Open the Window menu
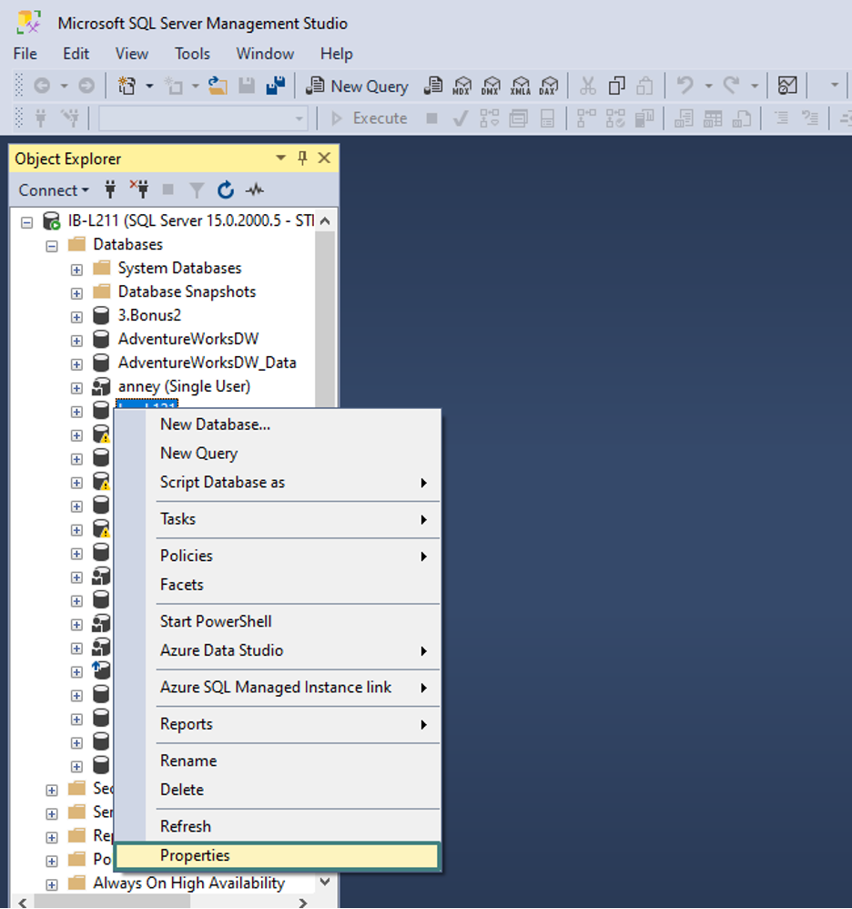The height and width of the screenshot is (909, 852). click(x=265, y=54)
